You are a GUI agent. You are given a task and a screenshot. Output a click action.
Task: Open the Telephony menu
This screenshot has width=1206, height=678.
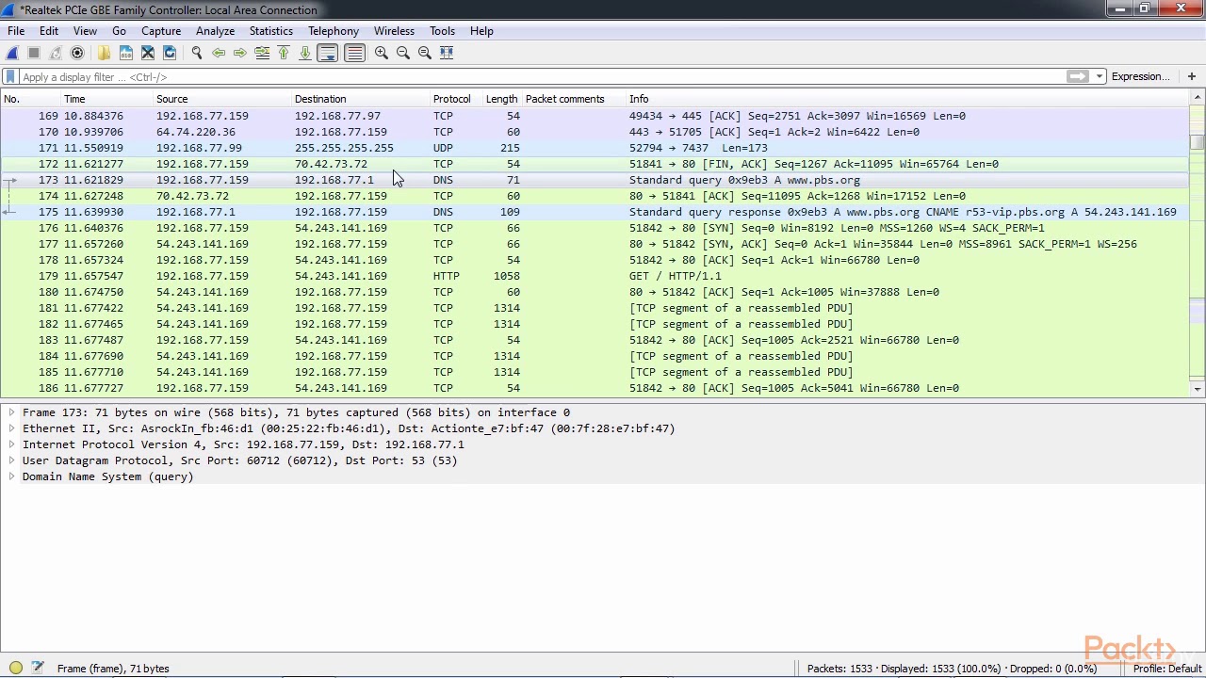tap(334, 31)
